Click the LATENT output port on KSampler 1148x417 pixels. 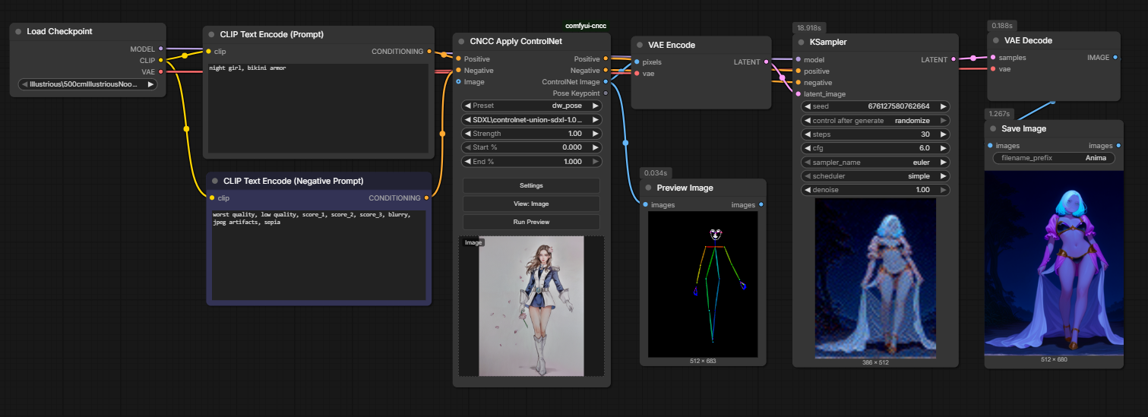[x=954, y=59]
